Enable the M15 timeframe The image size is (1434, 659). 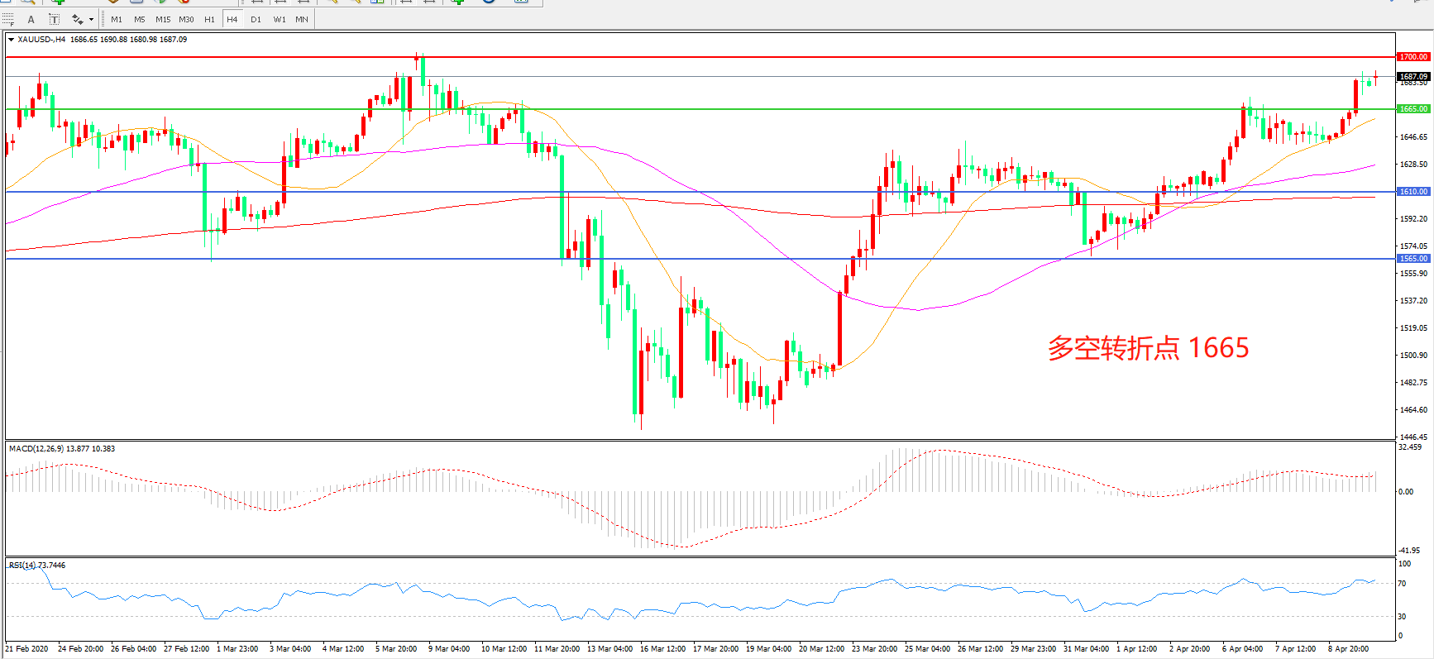pos(163,19)
